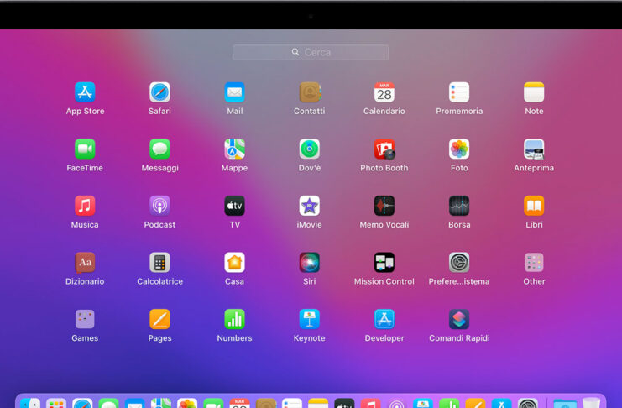This screenshot has height=408, width=622.
Task: Click the Apple TV icon in the Dock
Action: (x=344, y=403)
